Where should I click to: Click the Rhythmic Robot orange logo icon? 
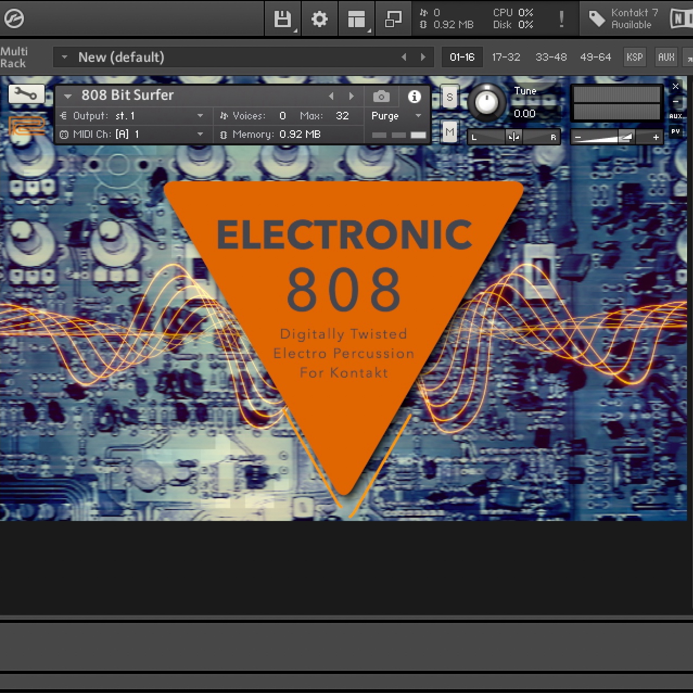tap(26, 126)
